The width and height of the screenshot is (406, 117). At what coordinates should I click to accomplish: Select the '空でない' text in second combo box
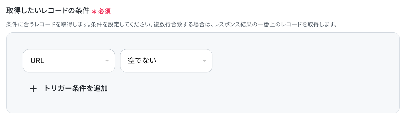pyautogui.click(x=142, y=61)
